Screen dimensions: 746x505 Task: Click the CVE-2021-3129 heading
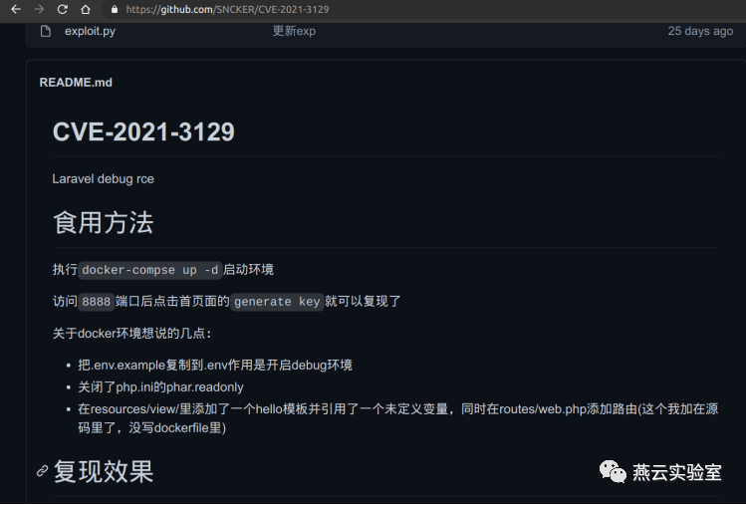(143, 131)
